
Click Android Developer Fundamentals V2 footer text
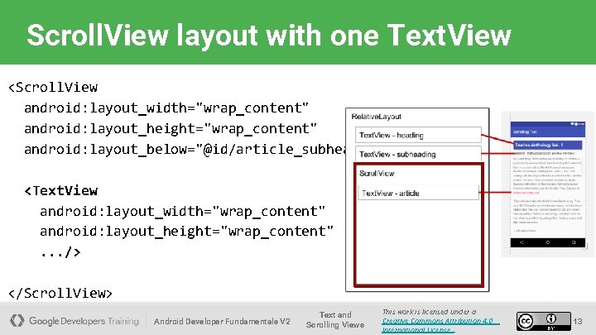coord(222,321)
